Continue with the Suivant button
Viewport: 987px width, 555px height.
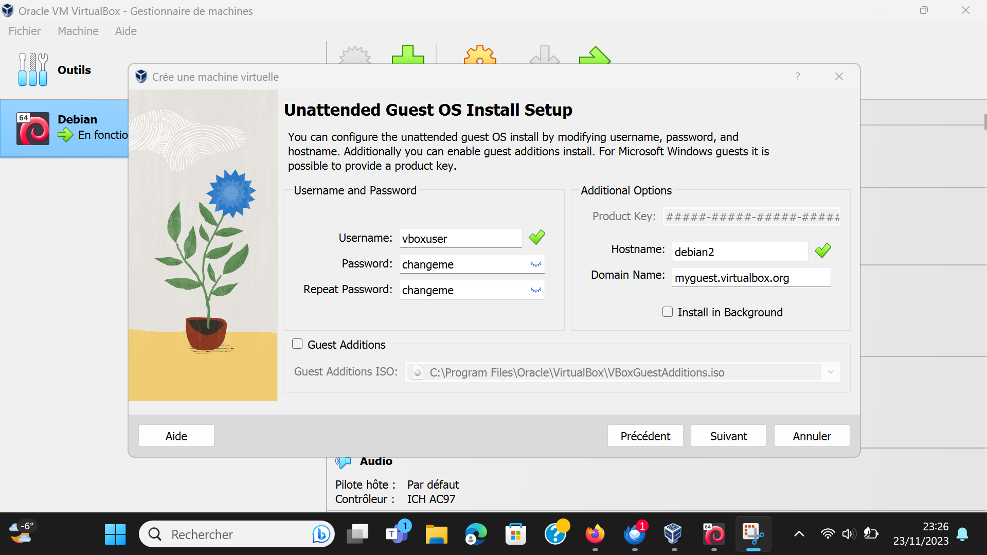pos(729,436)
